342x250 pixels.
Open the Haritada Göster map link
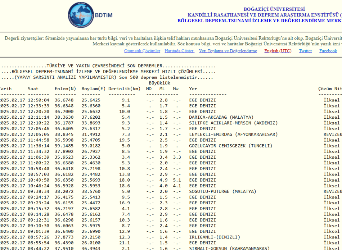pos(179,51)
